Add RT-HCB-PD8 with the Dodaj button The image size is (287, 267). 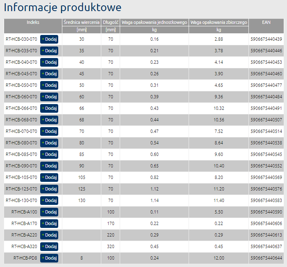pos(49,258)
